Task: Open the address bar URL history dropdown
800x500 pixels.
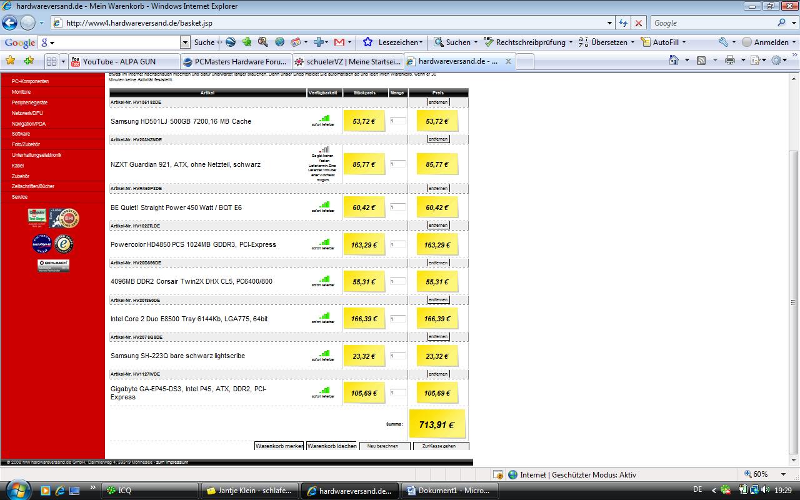Action: [x=610, y=23]
